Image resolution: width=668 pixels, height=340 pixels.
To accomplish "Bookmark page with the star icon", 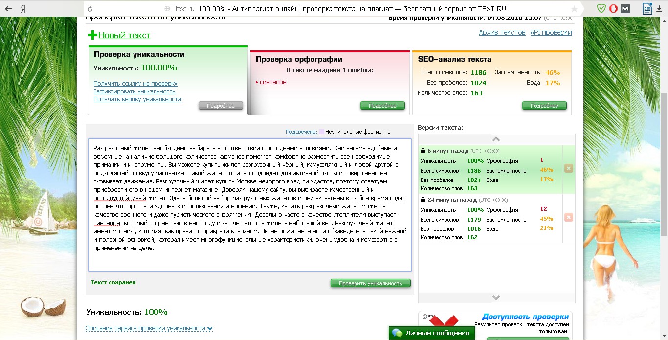I will (574, 9).
